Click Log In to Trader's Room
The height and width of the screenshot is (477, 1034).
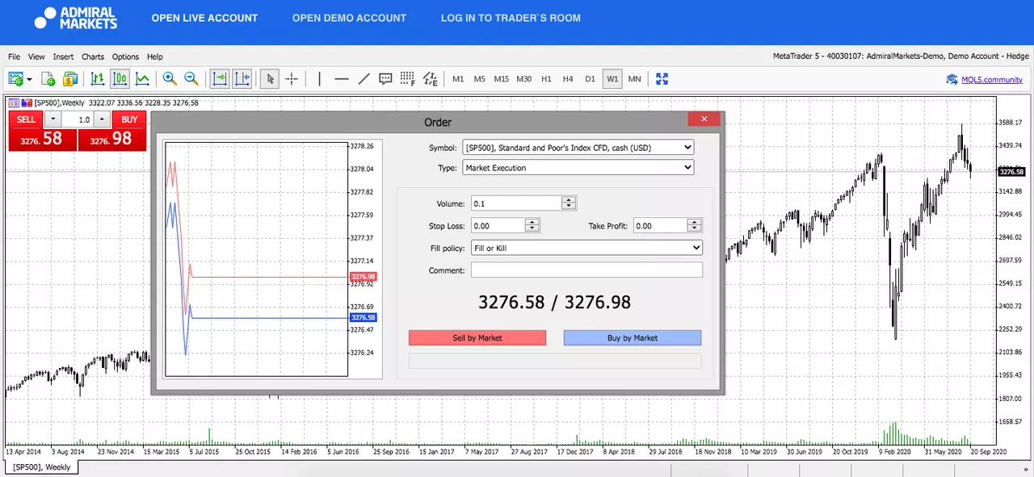pos(511,18)
